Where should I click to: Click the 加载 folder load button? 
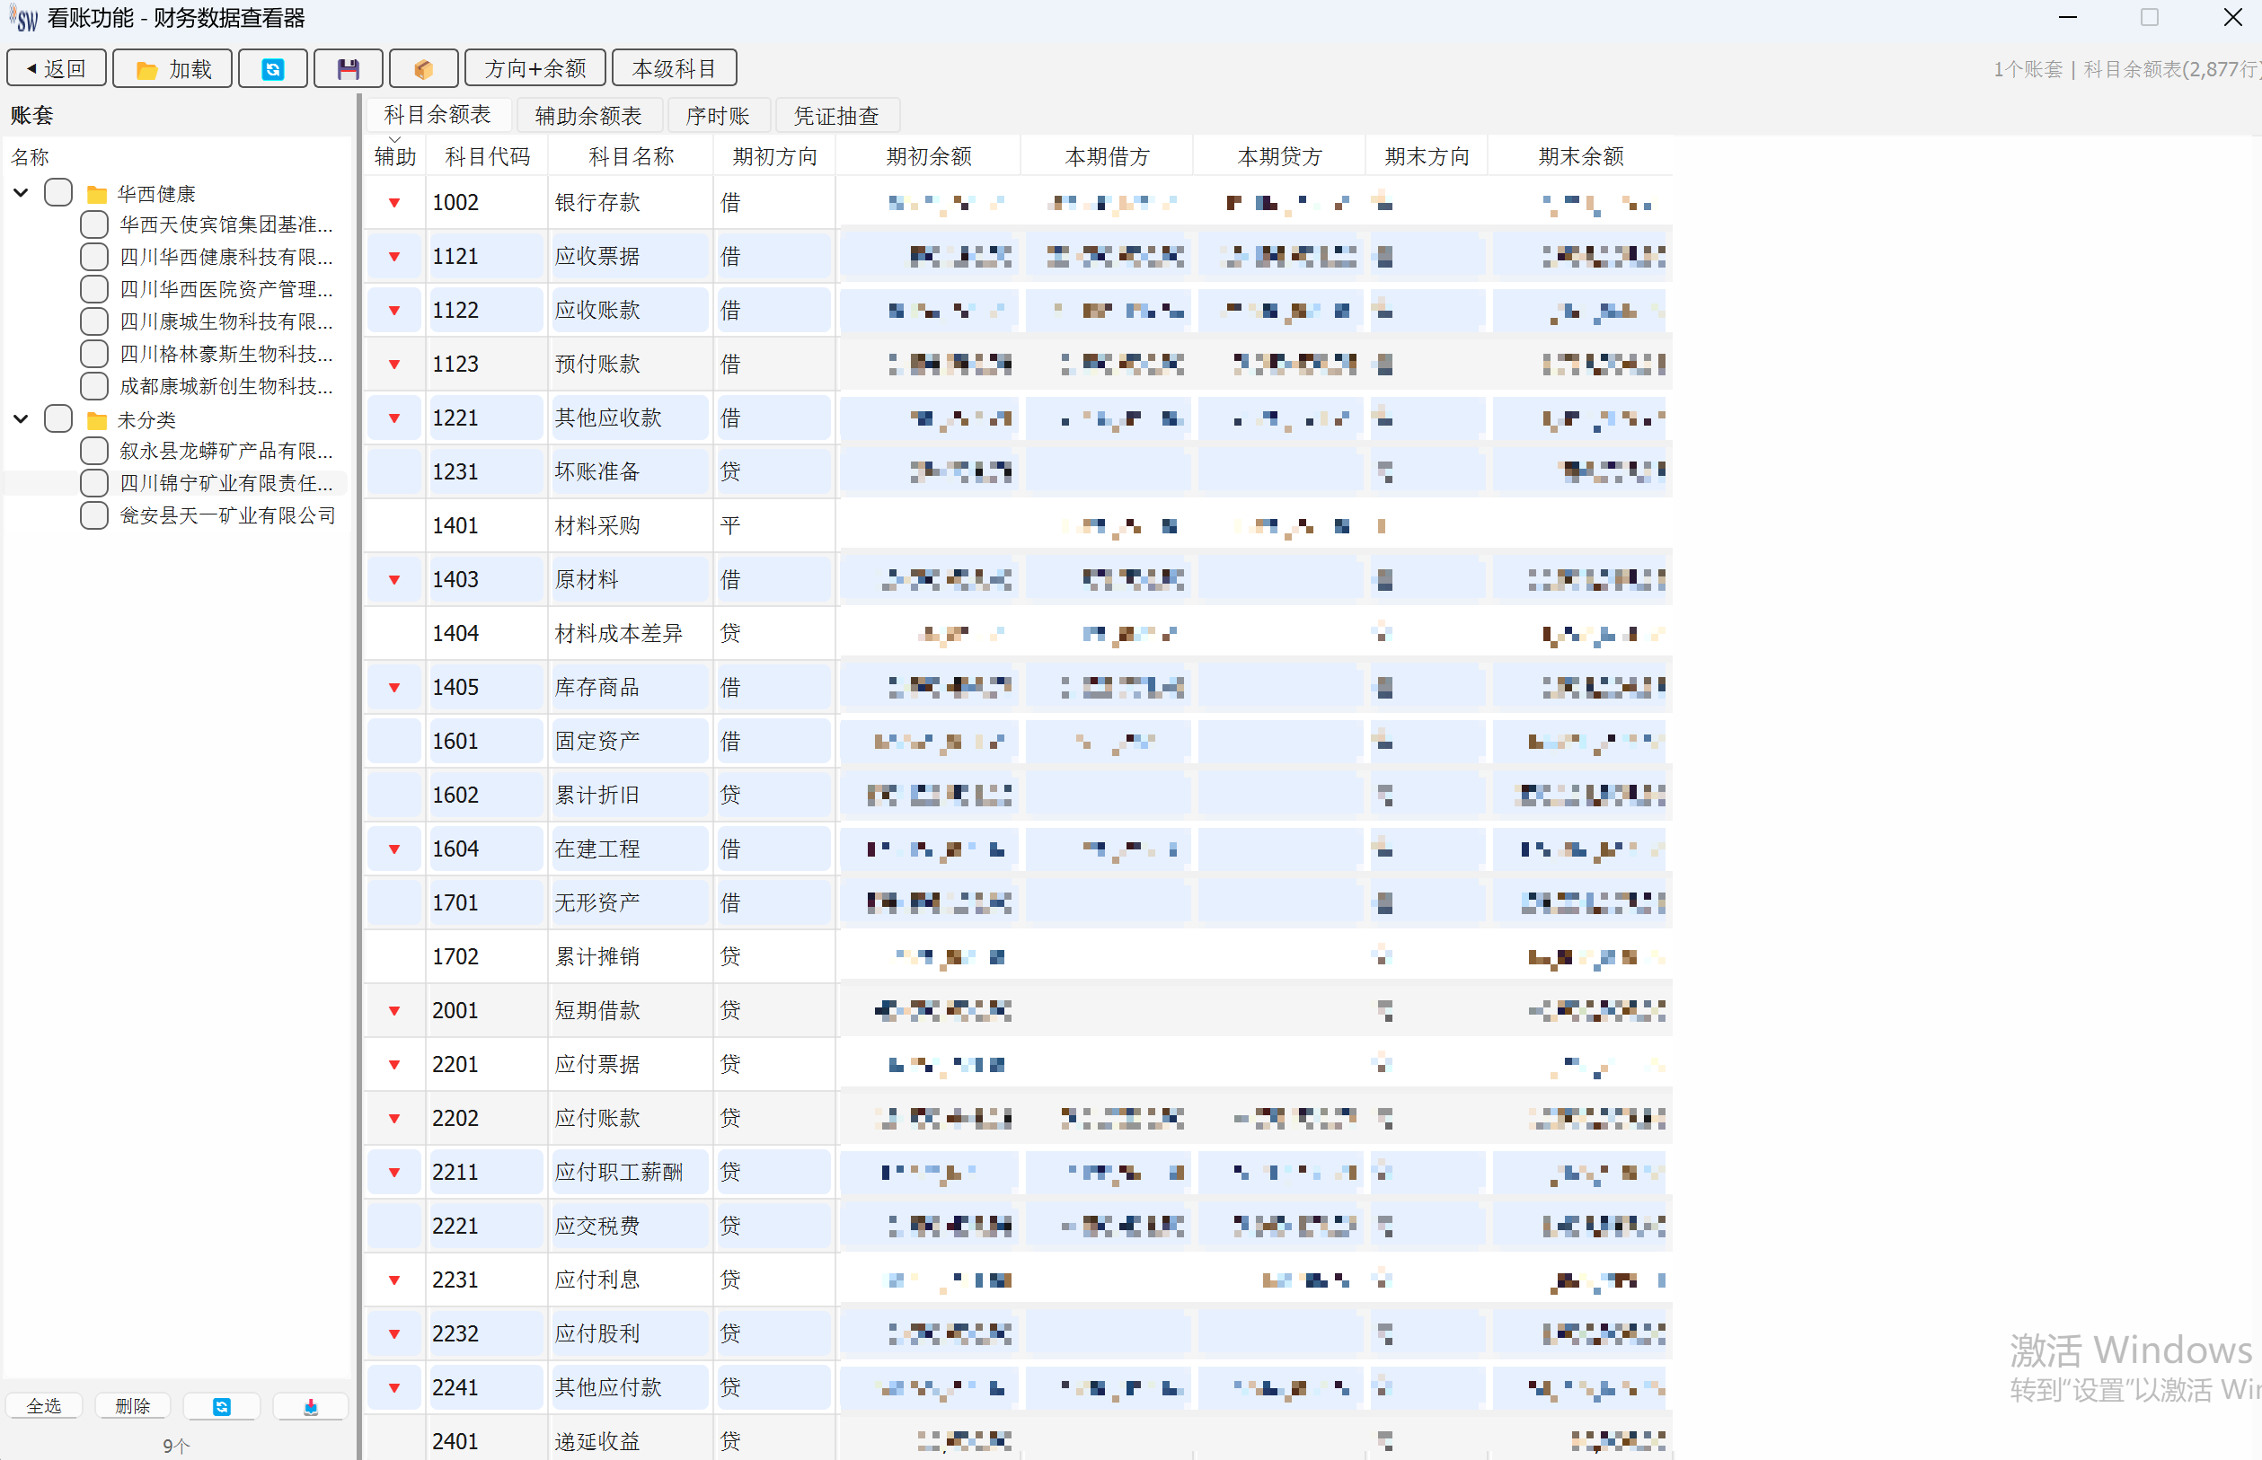pos(172,69)
